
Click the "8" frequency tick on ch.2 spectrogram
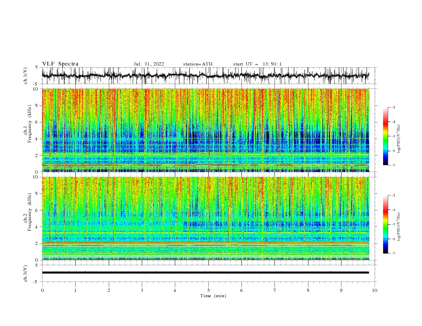click(x=37, y=194)
